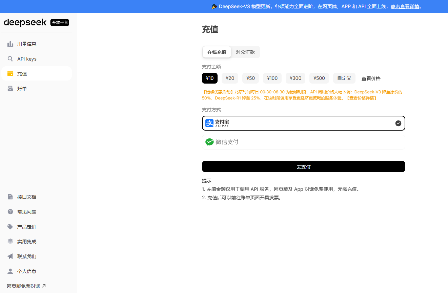Select the ¥50 amount option

pos(250,78)
